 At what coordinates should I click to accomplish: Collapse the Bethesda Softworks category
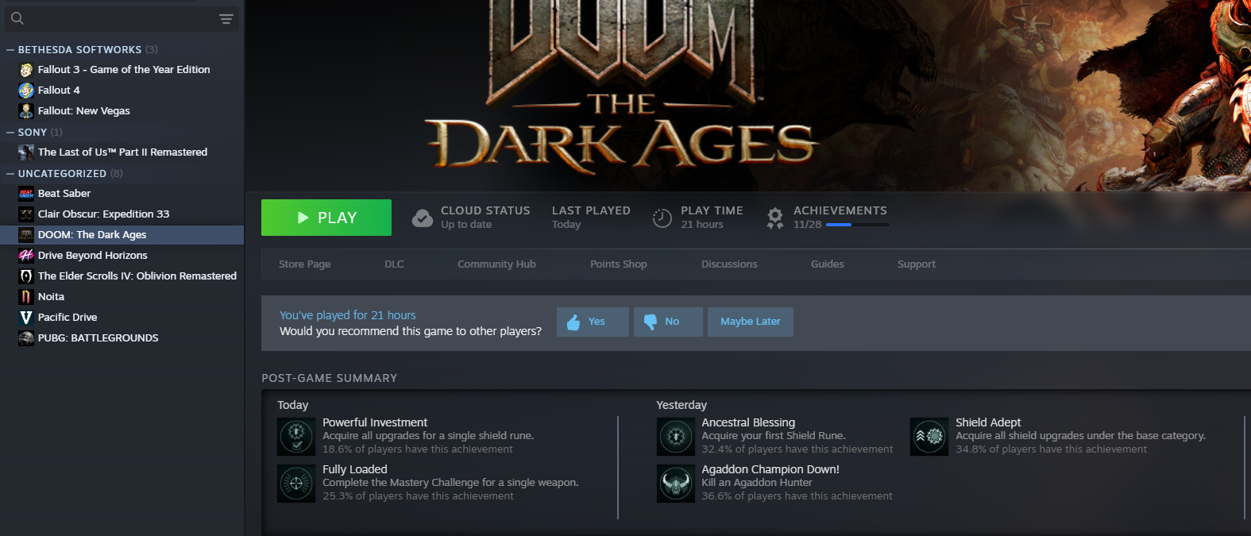pos(10,50)
